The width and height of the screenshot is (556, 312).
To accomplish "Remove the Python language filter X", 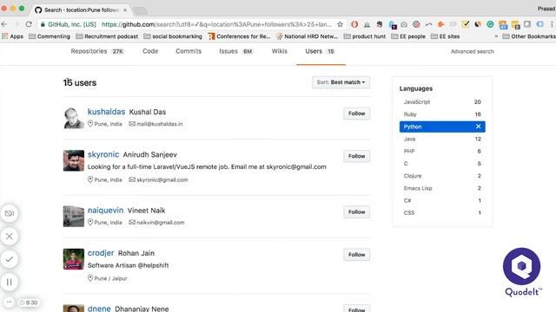I will tap(478, 127).
